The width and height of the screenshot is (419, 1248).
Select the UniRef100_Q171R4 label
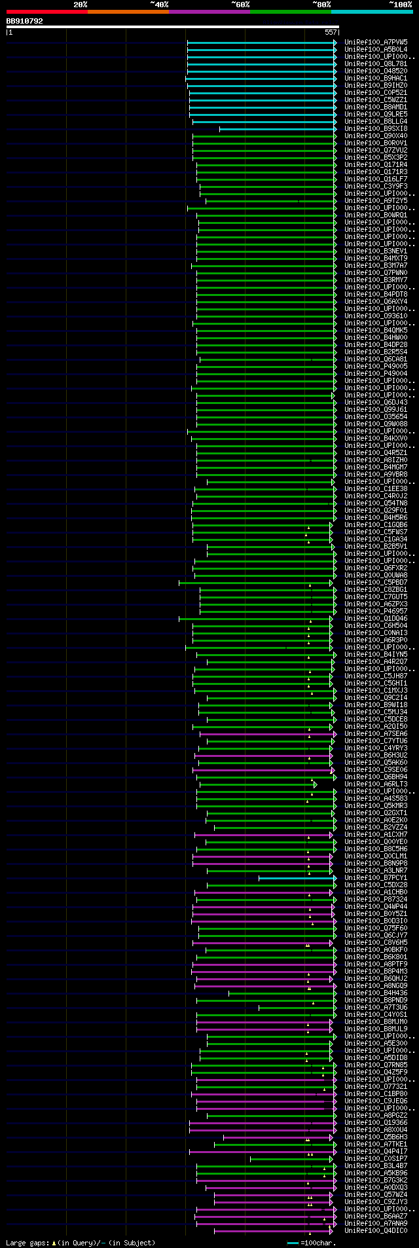(x=376, y=164)
